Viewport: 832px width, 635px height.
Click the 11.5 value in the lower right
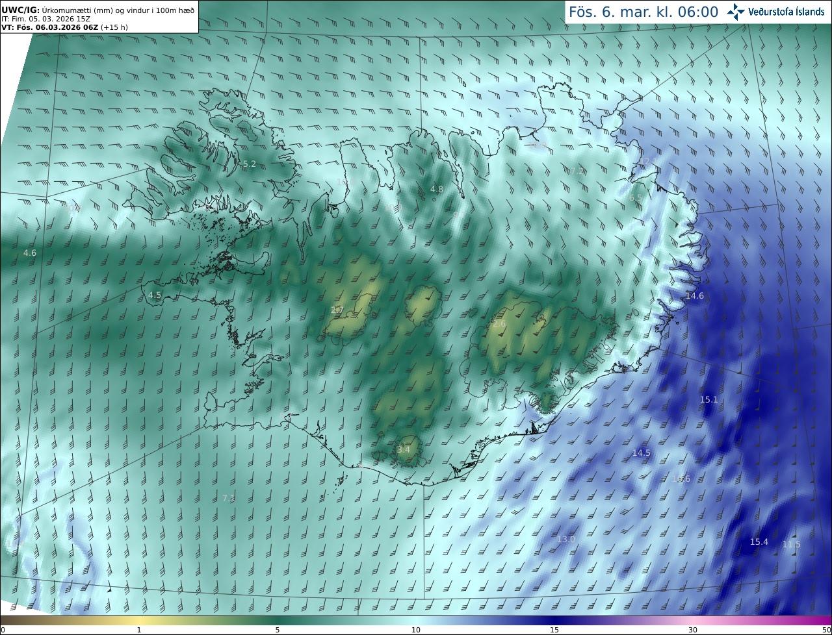click(792, 544)
